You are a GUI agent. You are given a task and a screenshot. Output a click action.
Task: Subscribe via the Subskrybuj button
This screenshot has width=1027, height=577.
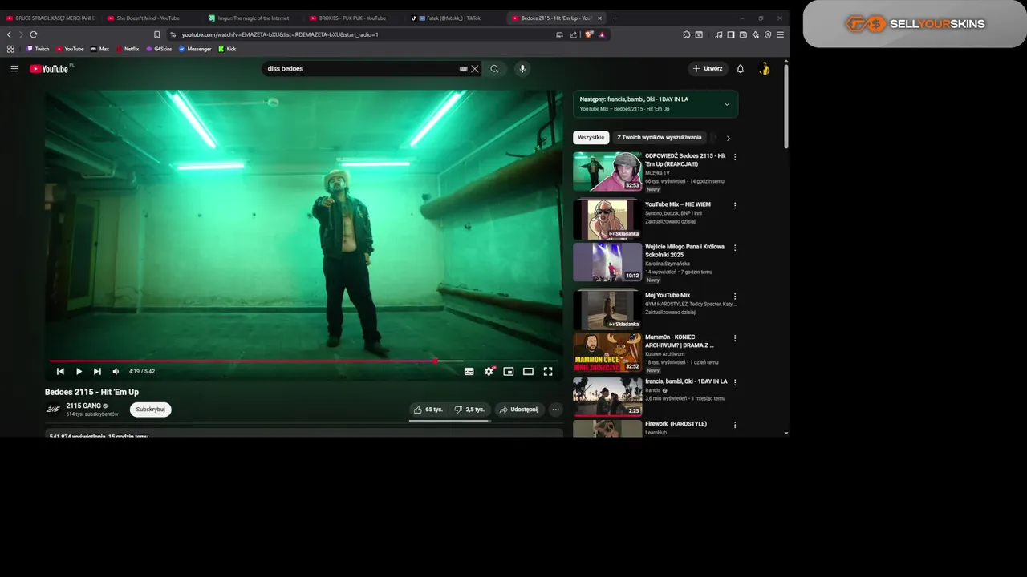pos(151,410)
